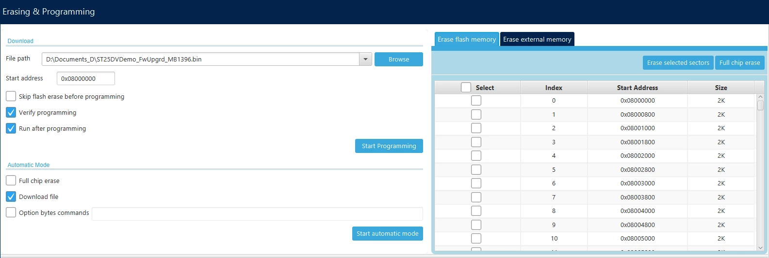Click the sector table scroll down arrow
769x258 pixels.
(x=760, y=247)
